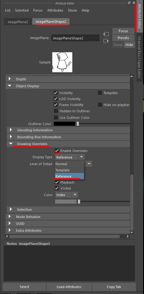This screenshot has height=294, width=144.
Task: Enable Hide on playback checkbox
Action: pos(100,105)
